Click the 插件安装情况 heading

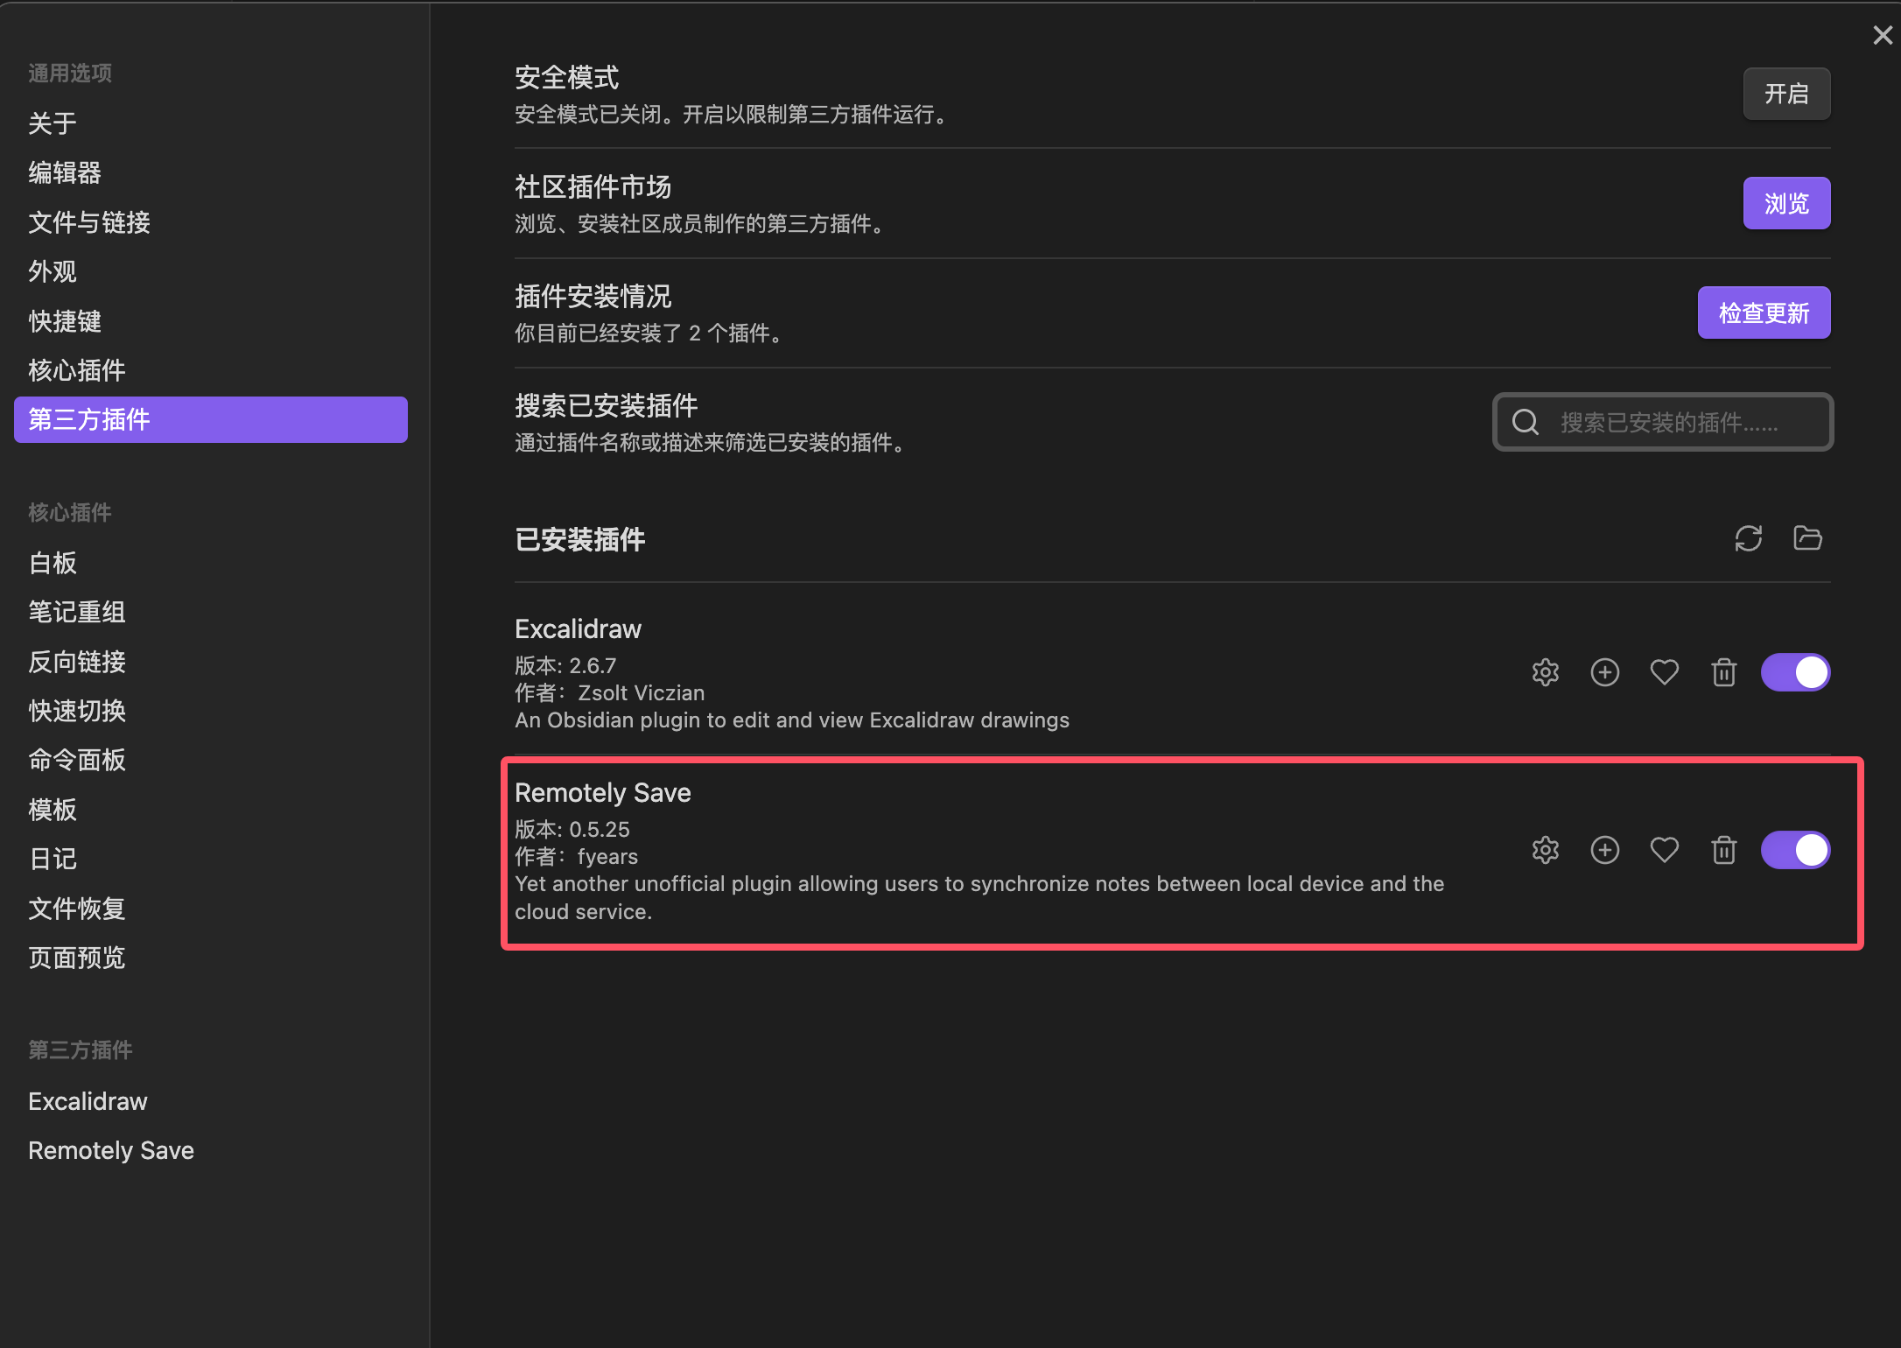(593, 297)
